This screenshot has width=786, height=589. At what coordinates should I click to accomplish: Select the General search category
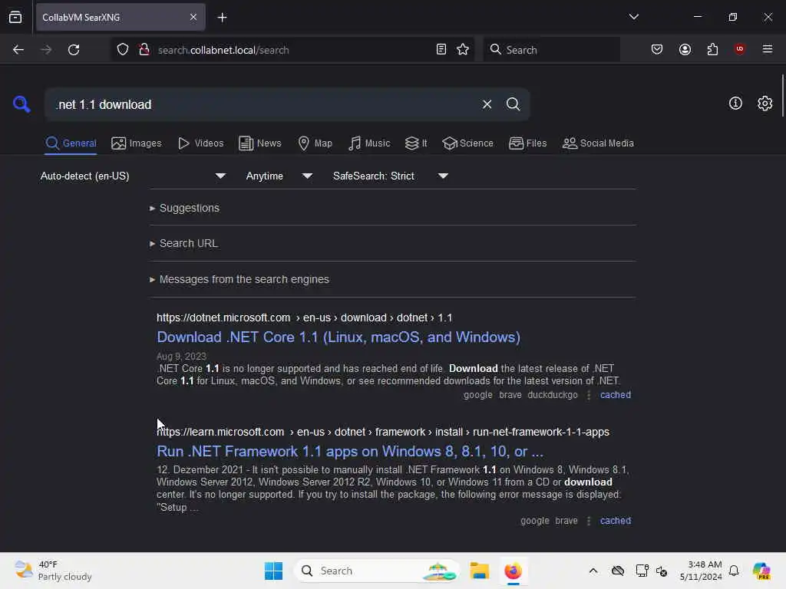coord(71,143)
